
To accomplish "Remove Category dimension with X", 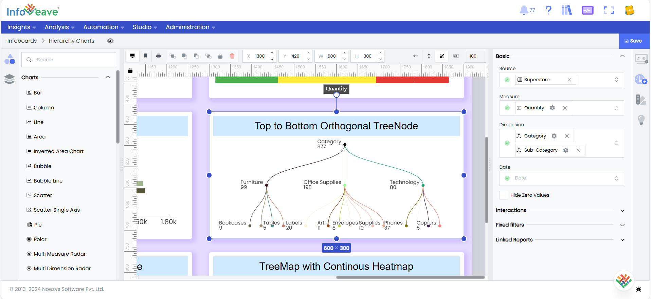I will click(x=567, y=136).
